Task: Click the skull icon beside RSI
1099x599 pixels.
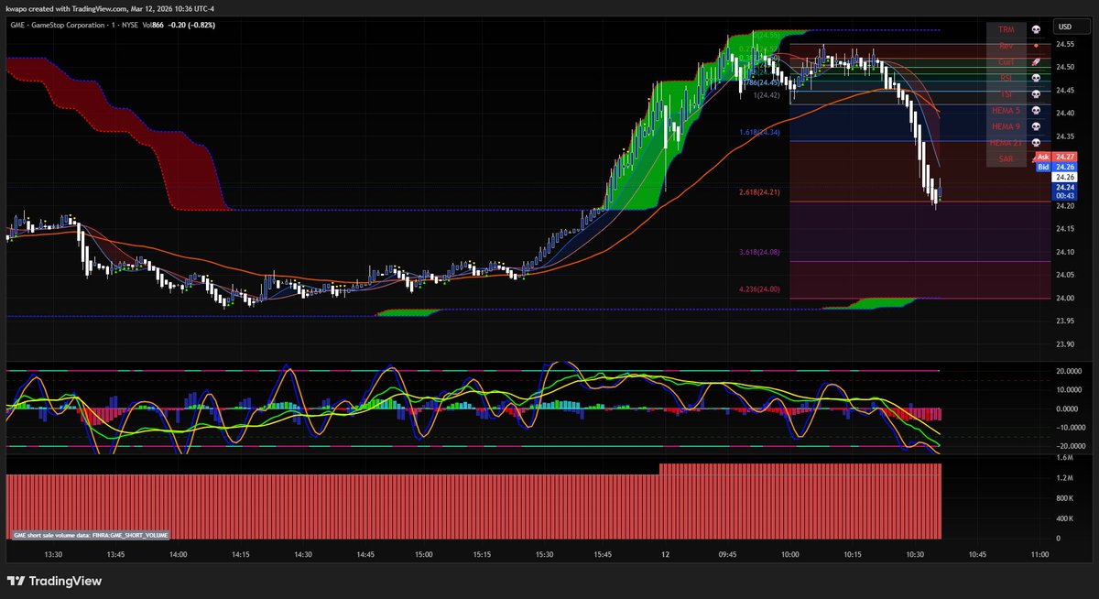Action: [x=1036, y=79]
